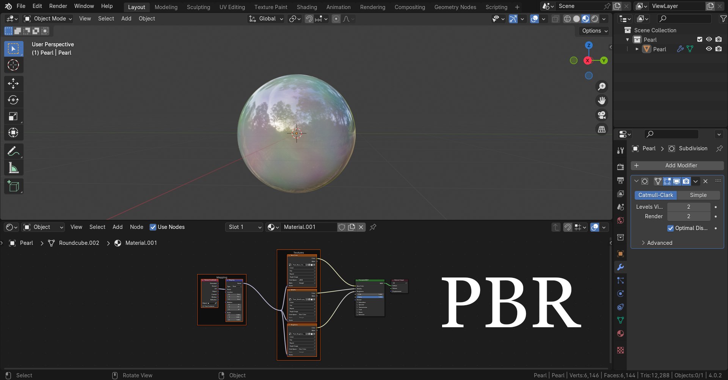The height and width of the screenshot is (380, 728).
Task: Select the Catmull-Clark subdivision type
Action: click(x=656, y=195)
